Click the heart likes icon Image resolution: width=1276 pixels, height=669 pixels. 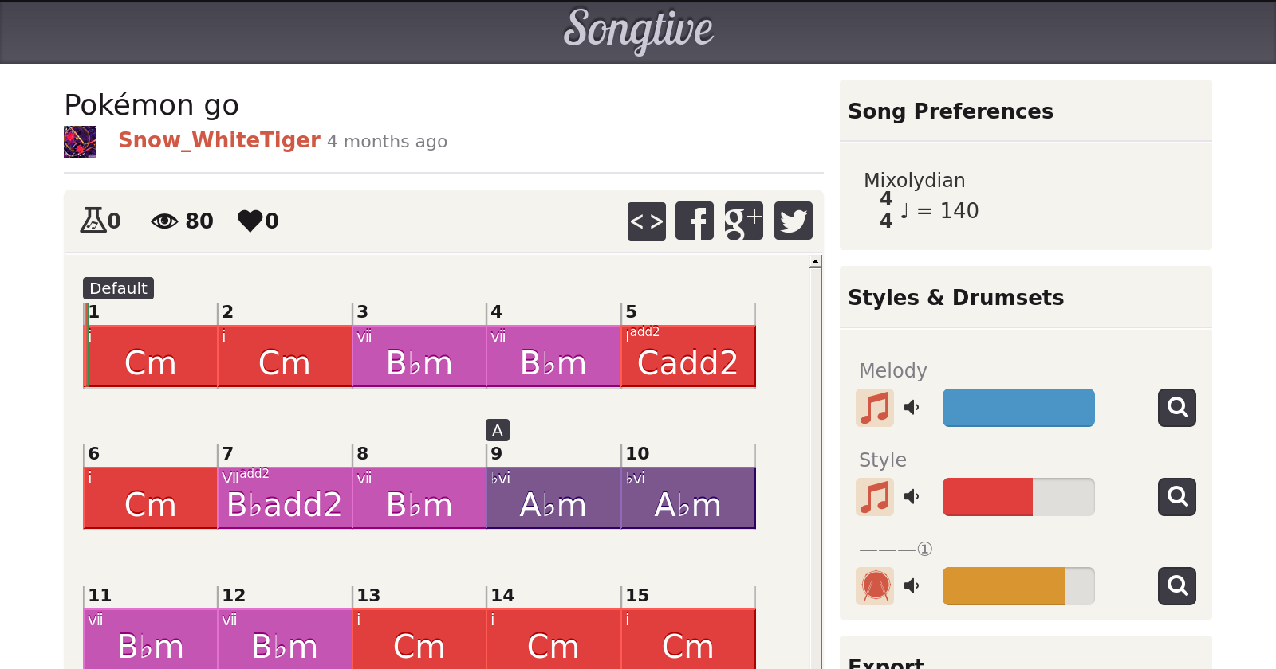(250, 221)
